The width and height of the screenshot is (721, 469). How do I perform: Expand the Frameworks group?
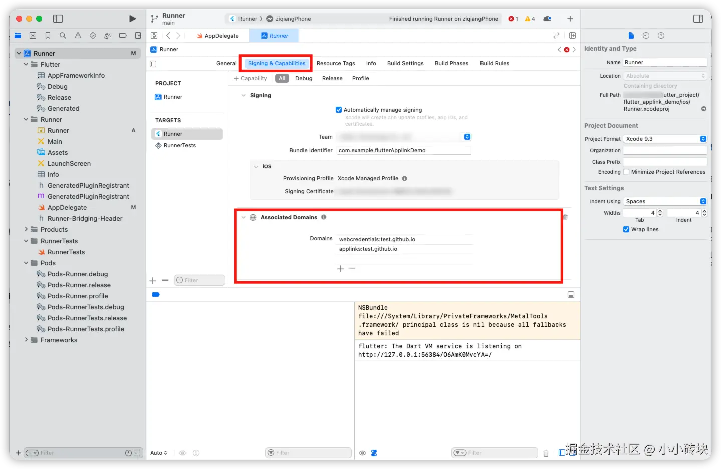(x=26, y=340)
